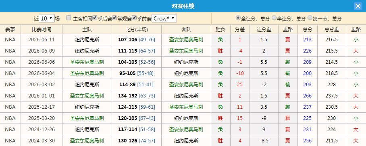Image resolution: width=366 pixels, height=146 pixels.
Task: Click away team 圣安东尼奥马刺 in 2026-06-11 row
Action: (x=186, y=40)
